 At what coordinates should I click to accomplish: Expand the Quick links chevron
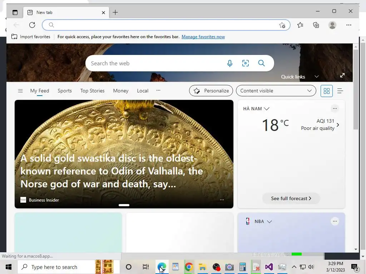pyautogui.click(x=317, y=77)
